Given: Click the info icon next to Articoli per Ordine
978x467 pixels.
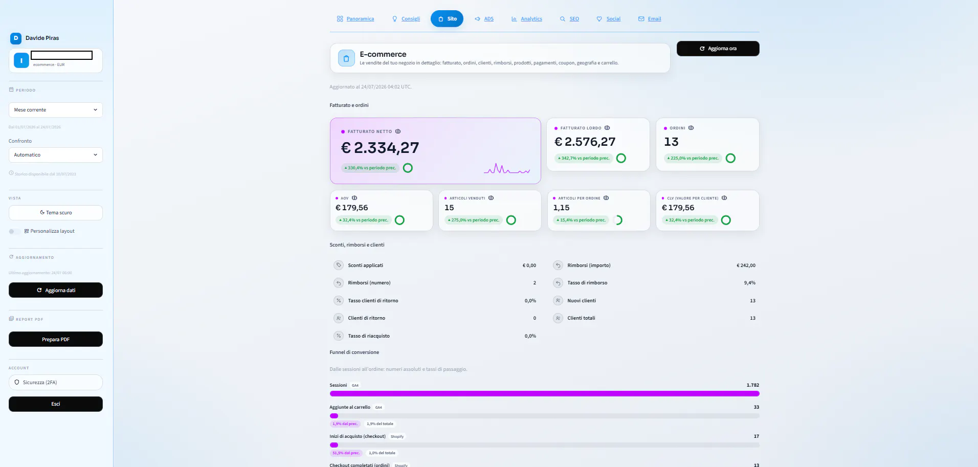Looking at the screenshot, I should pos(606,198).
